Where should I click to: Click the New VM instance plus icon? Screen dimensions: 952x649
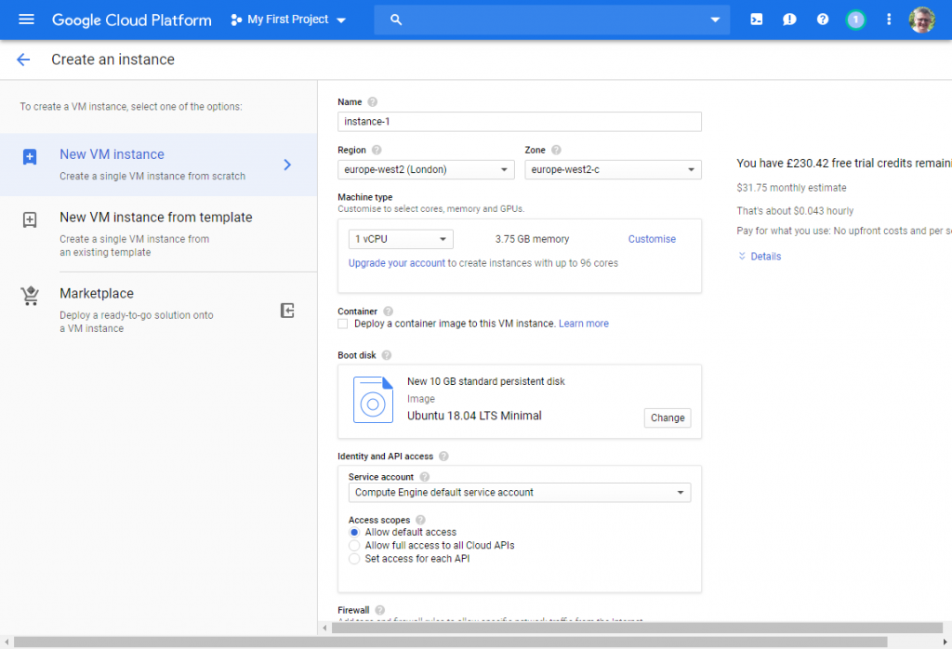click(x=30, y=156)
